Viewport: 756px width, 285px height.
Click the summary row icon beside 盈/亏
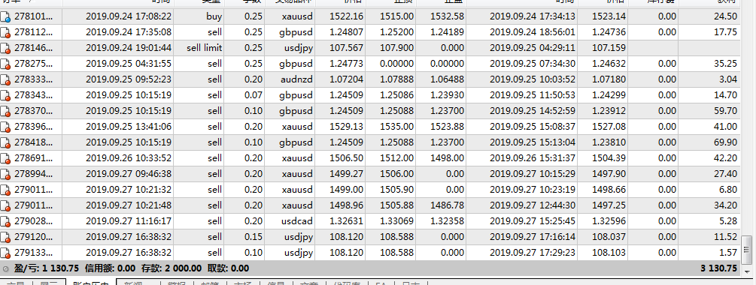[6, 268]
